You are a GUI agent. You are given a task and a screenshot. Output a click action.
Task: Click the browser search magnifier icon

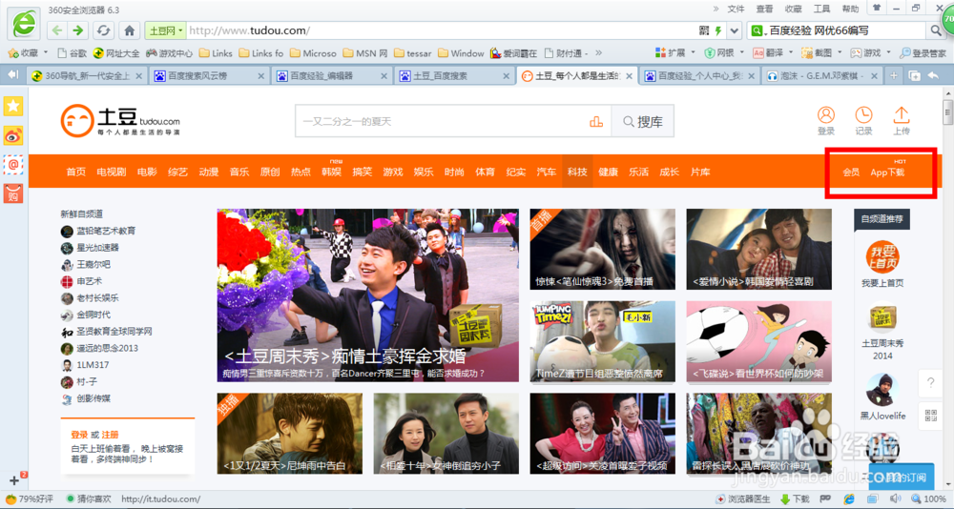point(935,30)
